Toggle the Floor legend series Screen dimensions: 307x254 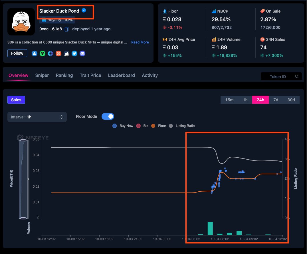pos(159,126)
